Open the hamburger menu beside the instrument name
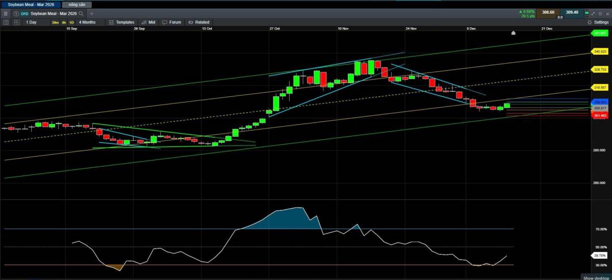Image resolution: width=612 pixels, height=280 pixels. coord(6,13)
